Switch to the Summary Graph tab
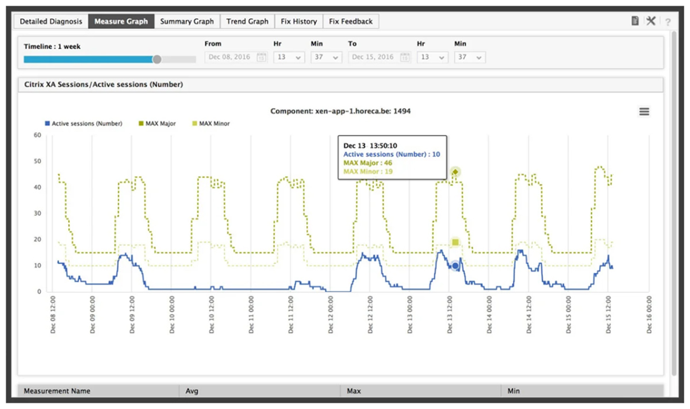 pos(187,21)
